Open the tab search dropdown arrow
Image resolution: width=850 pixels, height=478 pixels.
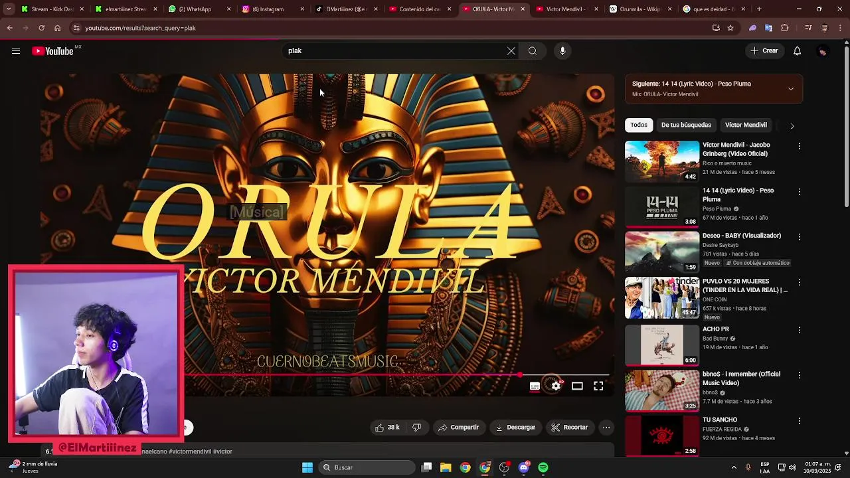point(8,9)
